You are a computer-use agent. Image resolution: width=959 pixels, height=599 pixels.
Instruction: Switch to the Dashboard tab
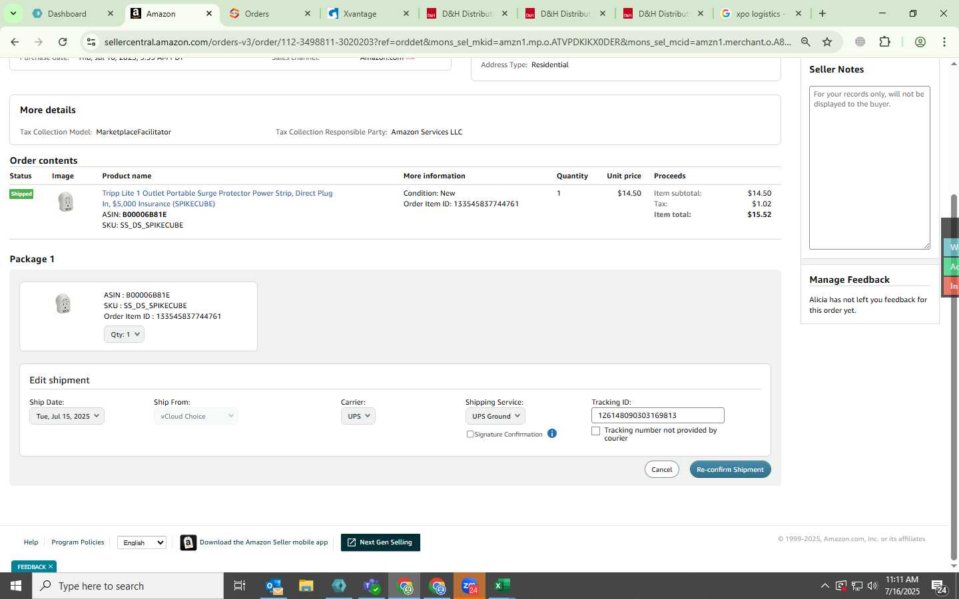coord(67,13)
